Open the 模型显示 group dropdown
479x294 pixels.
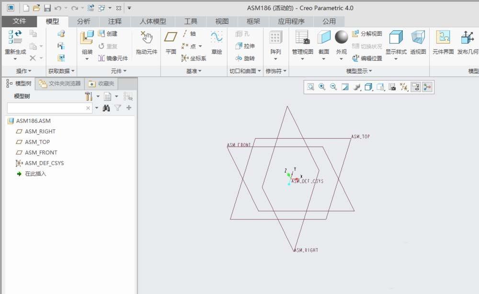(x=359, y=71)
